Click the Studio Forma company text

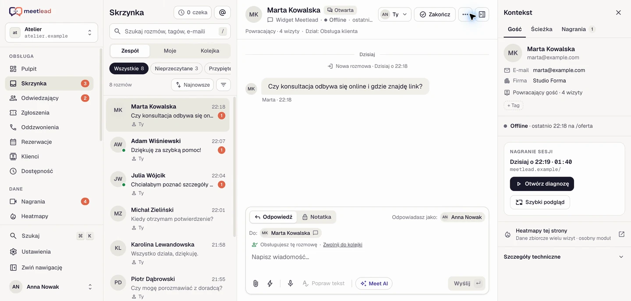pos(549,81)
